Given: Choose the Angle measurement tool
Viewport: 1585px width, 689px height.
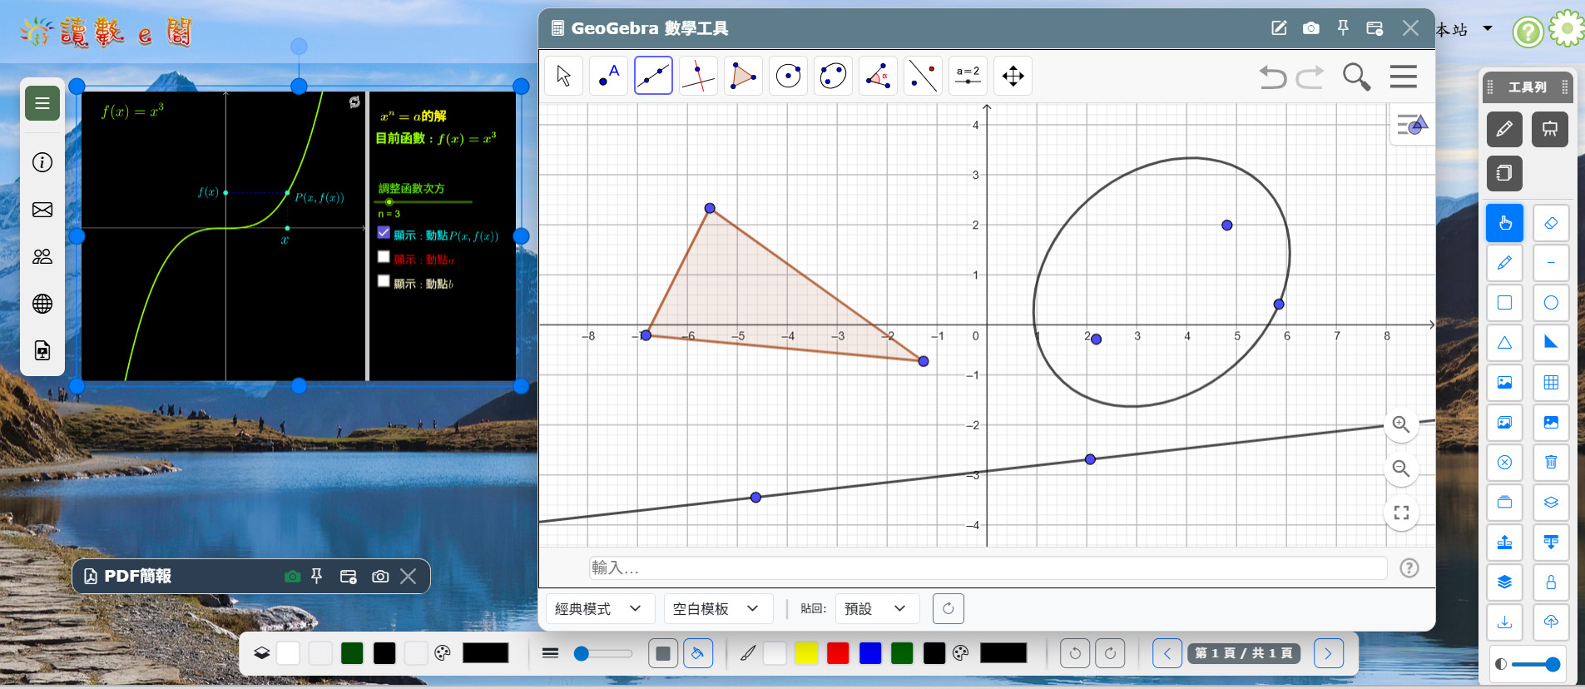Looking at the screenshot, I should (x=878, y=77).
